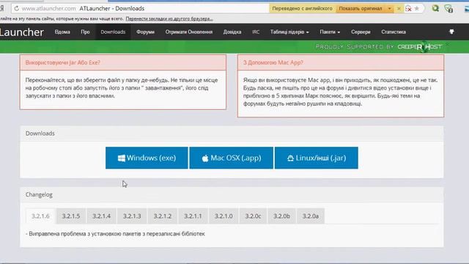Click the 'Переведено с английского' label
Screen dimensions: 469x264
coord(303,8)
